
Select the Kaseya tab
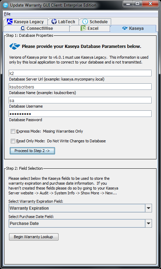(x=133, y=28)
